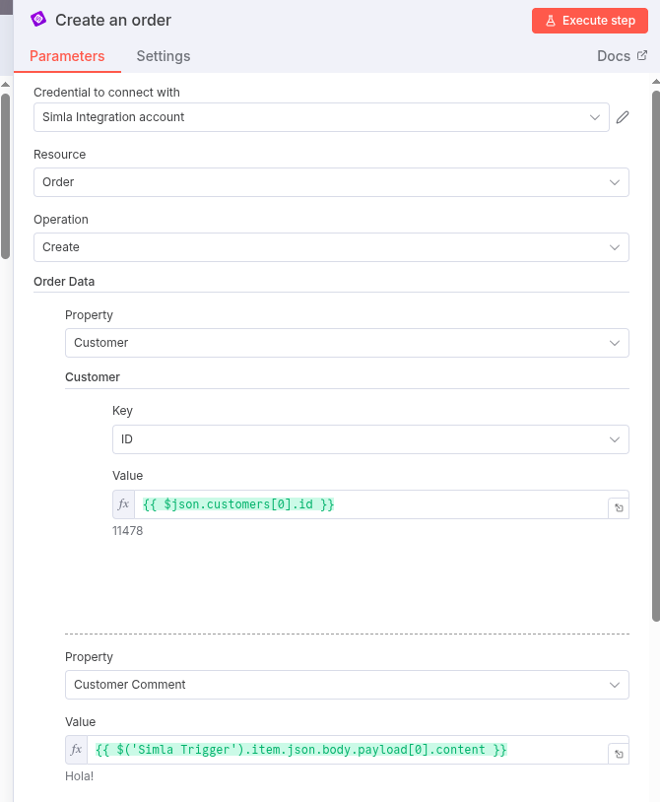Click the Simla node icon beside the title
Image resolution: width=660 pixels, height=802 pixels.
pos(38,20)
